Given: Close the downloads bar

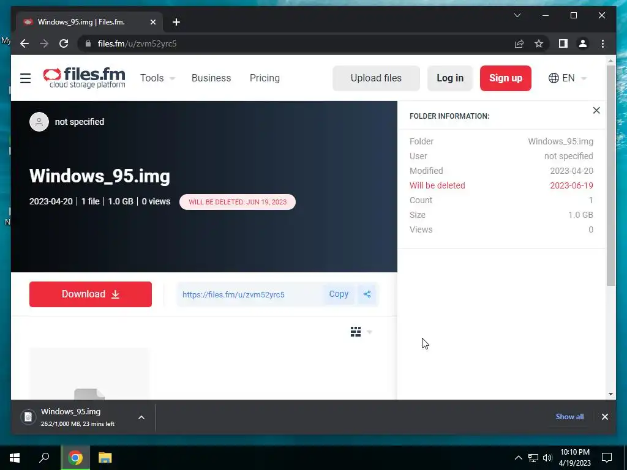Looking at the screenshot, I should 604,417.
